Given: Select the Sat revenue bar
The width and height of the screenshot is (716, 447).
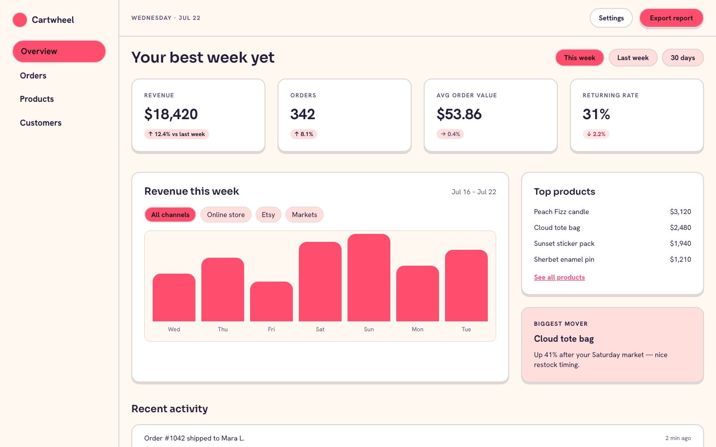Looking at the screenshot, I should (x=320, y=282).
